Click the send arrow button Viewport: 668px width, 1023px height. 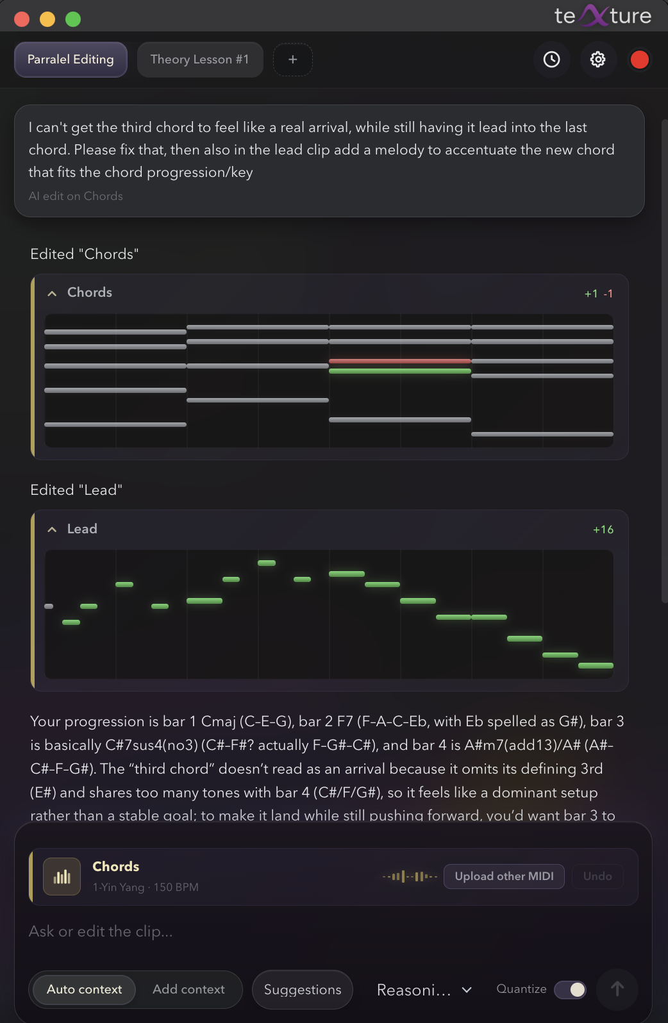[617, 989]
